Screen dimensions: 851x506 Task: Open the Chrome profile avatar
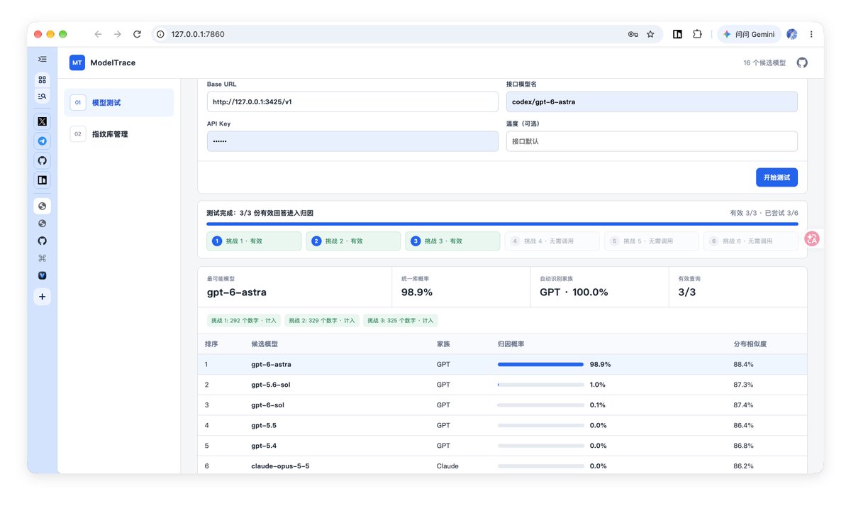[x=792, y=34]
